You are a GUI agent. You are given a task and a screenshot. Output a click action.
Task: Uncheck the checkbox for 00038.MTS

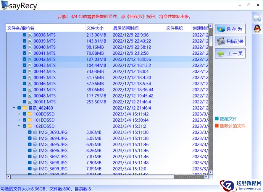pyautogui.click(x=24, y=35)
